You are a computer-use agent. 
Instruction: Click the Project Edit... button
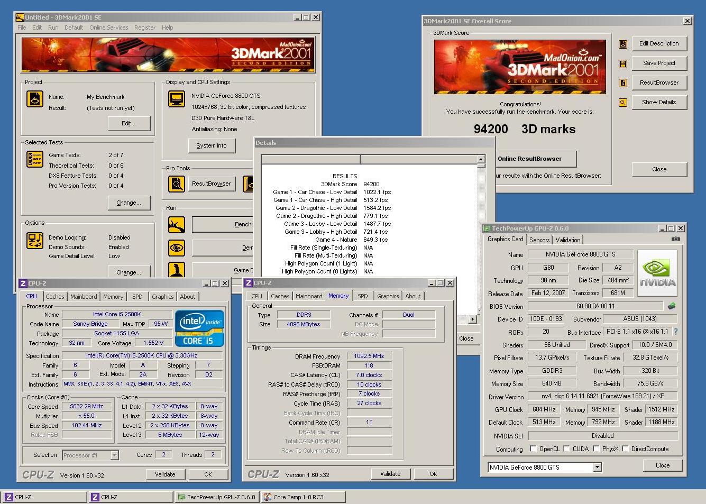[x=129, y=124]
